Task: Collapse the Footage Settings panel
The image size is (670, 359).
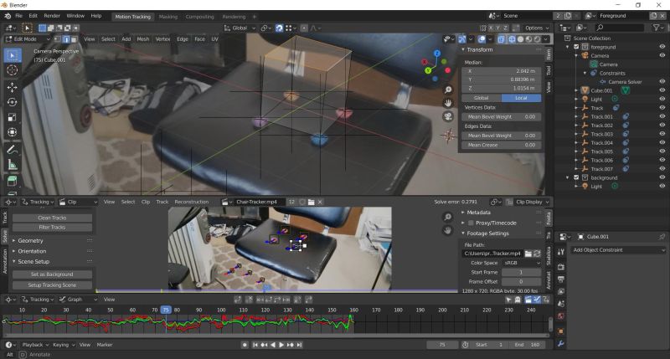Action: coord(487,233)
